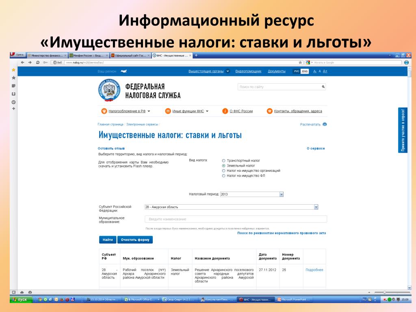Bookmark the page using address bar star
Viewport: 416px width, 312px height.
coord(300,63)
